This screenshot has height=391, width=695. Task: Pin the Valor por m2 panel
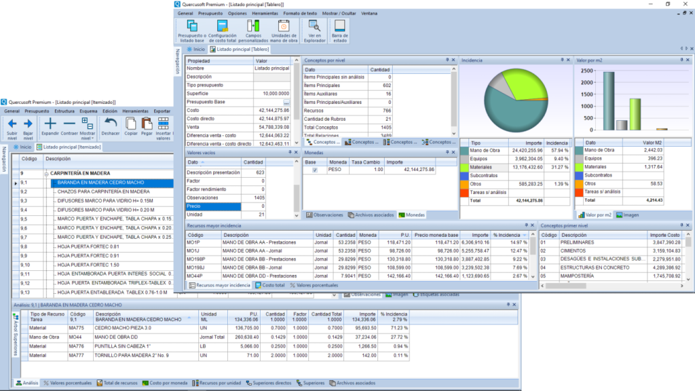click(681, 60)
